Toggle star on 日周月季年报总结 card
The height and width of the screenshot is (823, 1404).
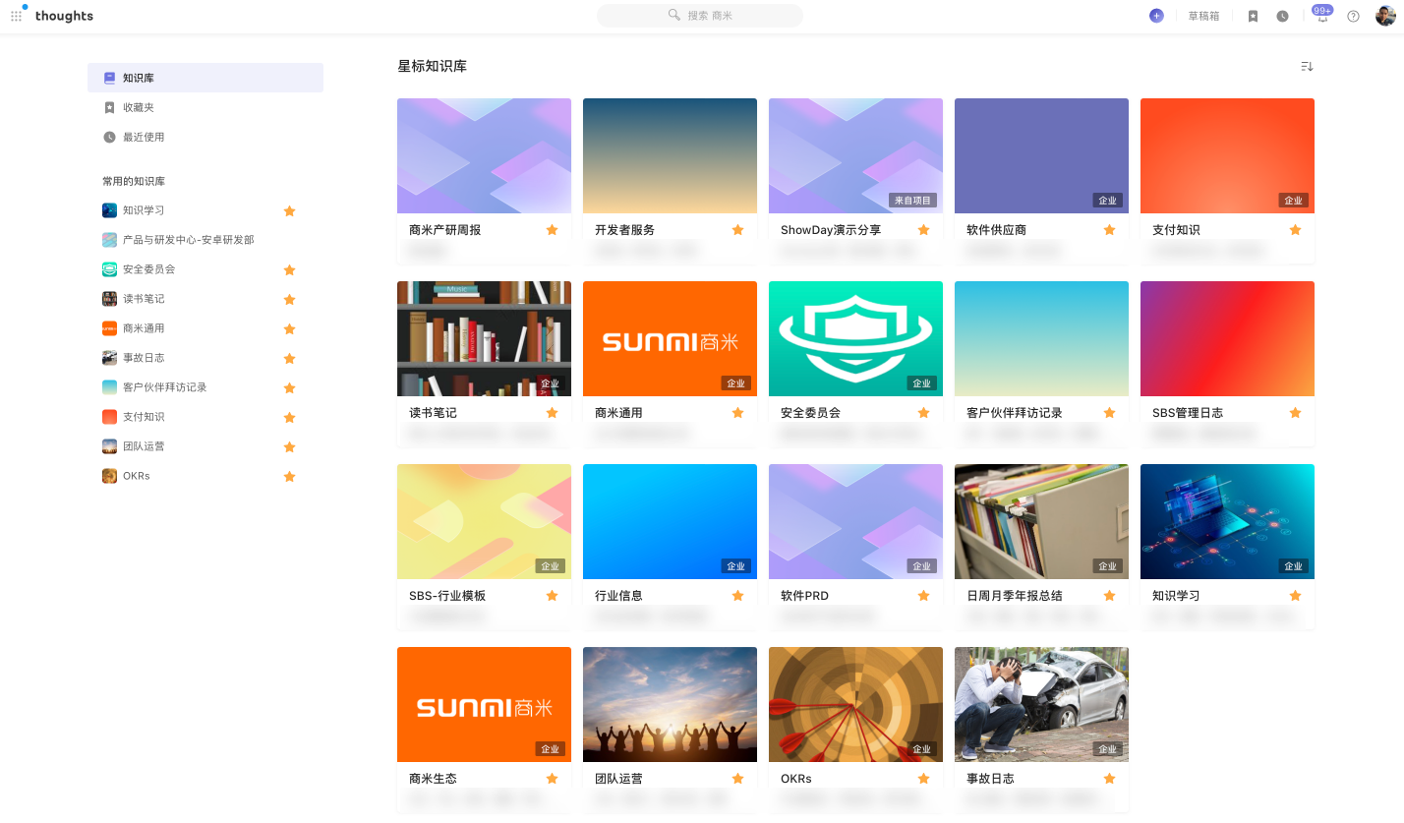[1109, 595]
